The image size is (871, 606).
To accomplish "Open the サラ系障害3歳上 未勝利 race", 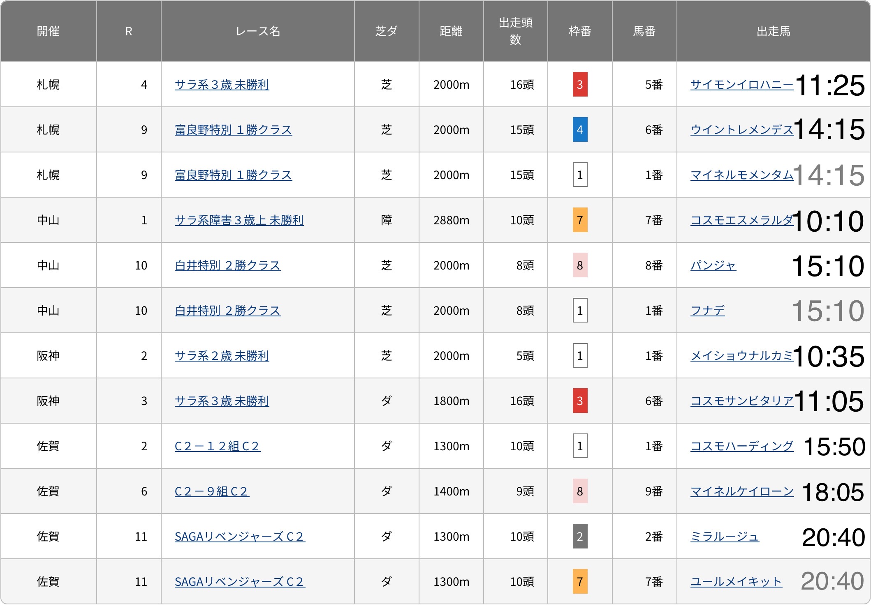I will pos(239,220).
